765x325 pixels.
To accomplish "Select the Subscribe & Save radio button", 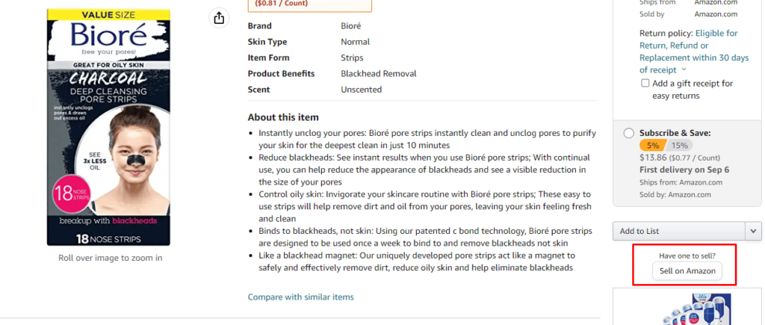I will [629, 133].
